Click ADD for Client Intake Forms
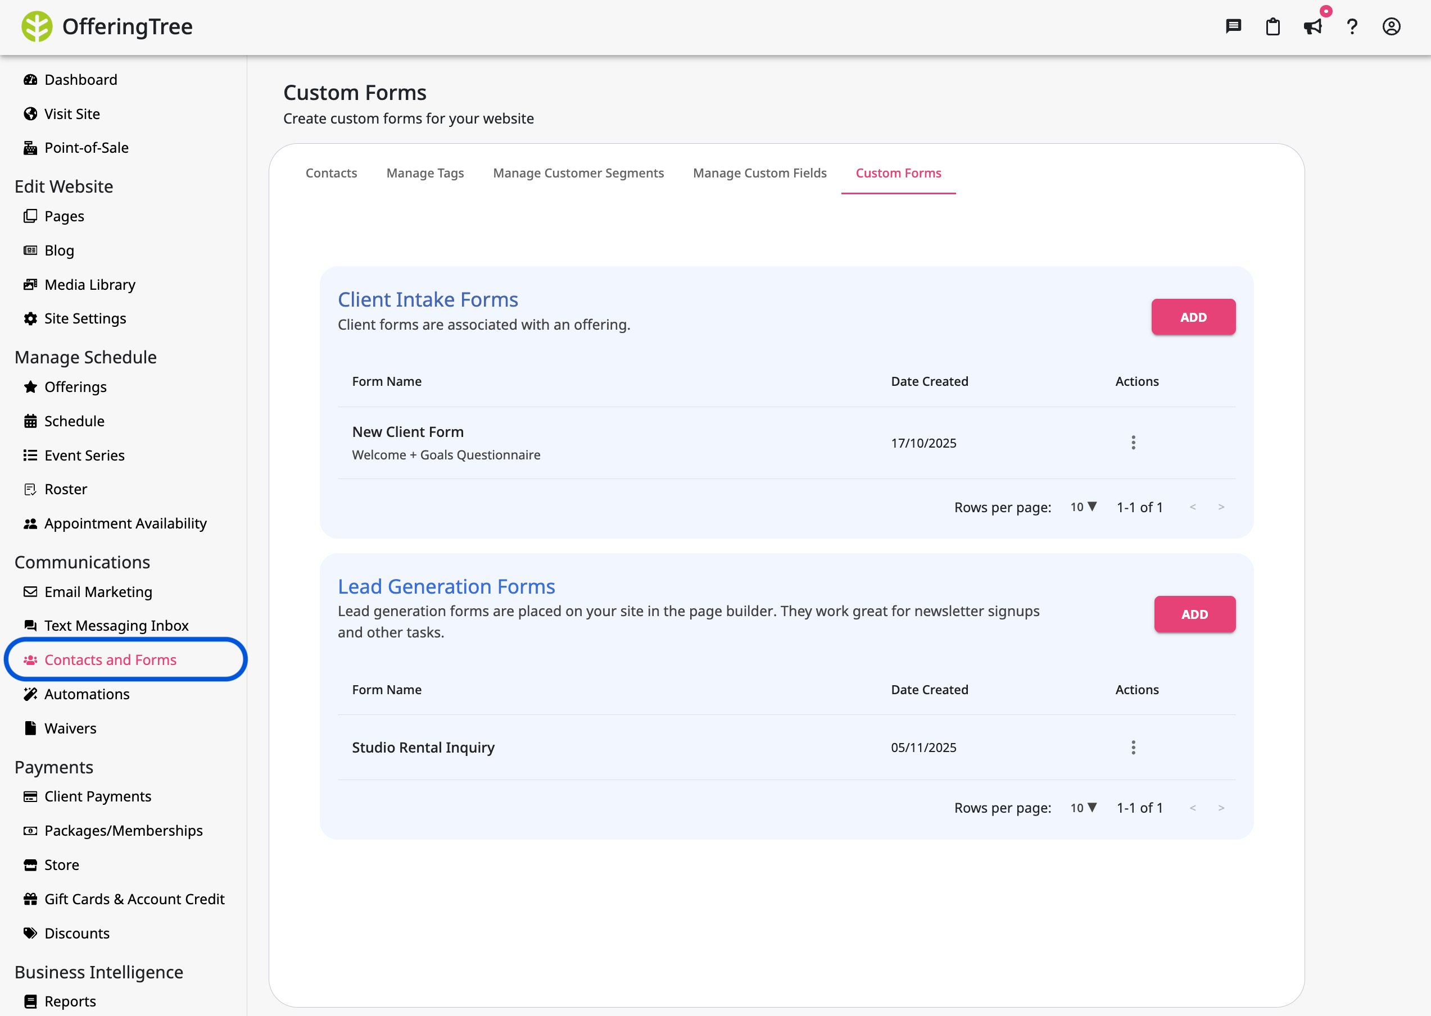 1193,317
